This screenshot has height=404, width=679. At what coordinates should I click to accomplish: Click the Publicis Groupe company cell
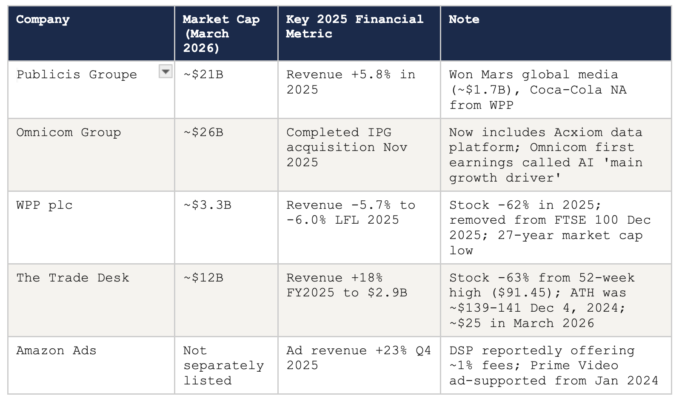(x=91, y=90)
